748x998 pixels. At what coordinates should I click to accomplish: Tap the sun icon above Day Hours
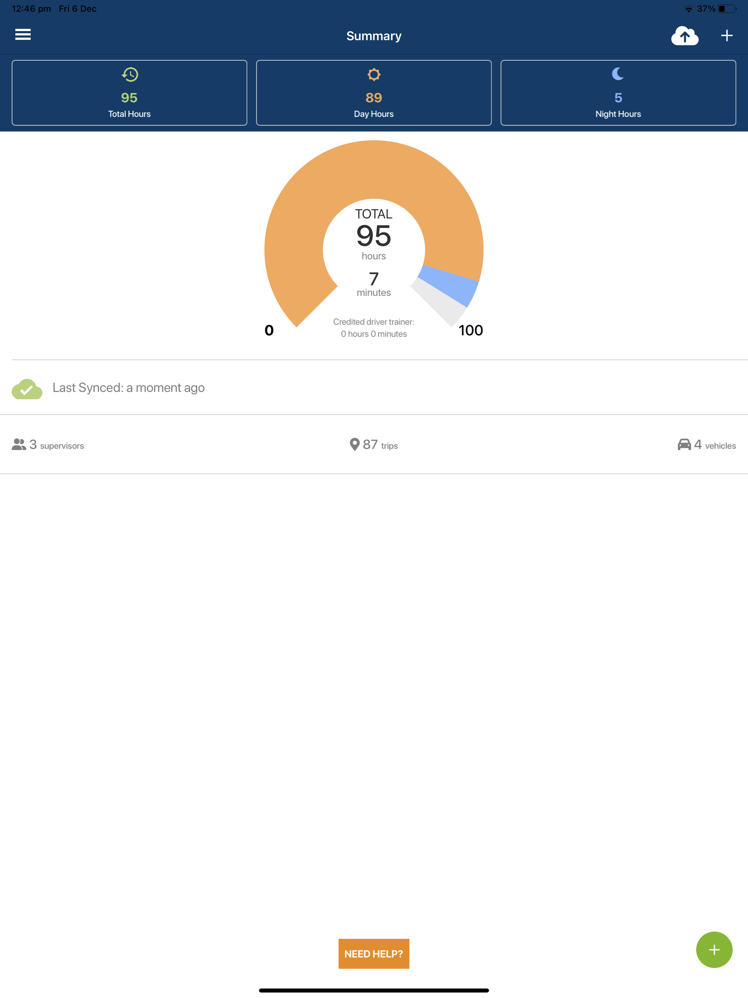[374, 75]
